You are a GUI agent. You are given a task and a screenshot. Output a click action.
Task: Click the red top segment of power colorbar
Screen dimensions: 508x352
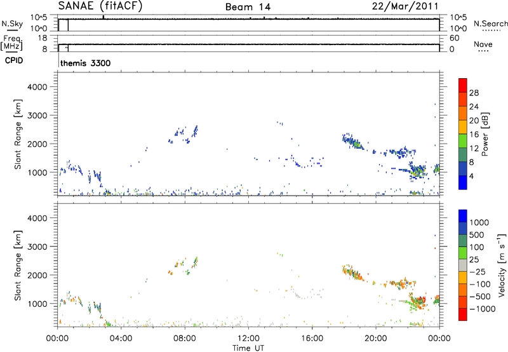point(463,85)
